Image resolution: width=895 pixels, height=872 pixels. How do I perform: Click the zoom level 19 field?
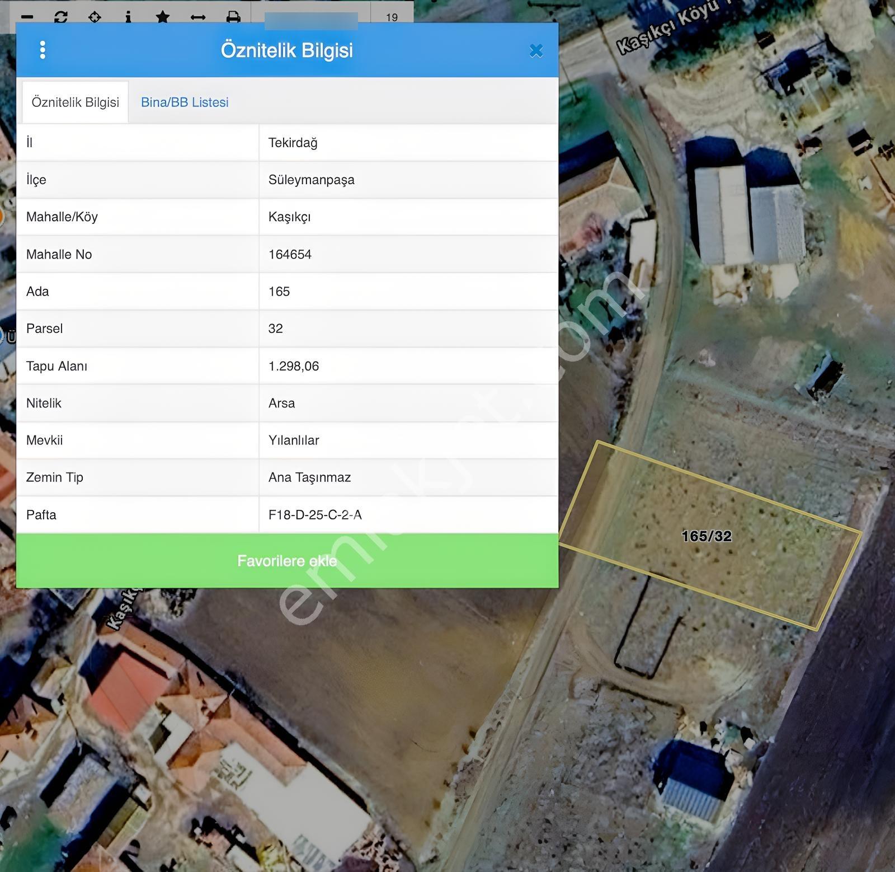pyautogui.click(x=392, y=16)
